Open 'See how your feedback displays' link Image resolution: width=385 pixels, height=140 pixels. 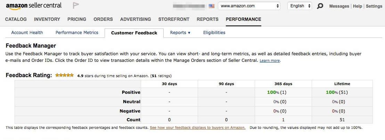(197, 127)
